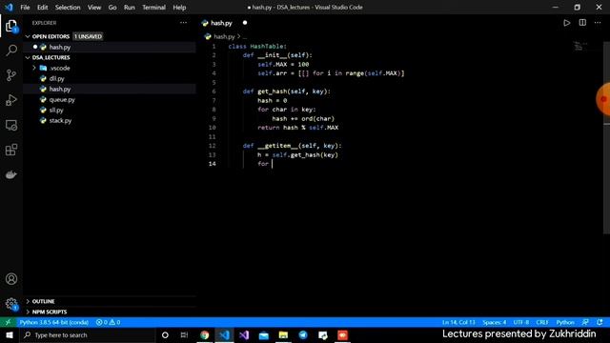Viewport: 610px width, 343px height.
Task: Open the Remote Explorer view
Action: tap(11, 125)
